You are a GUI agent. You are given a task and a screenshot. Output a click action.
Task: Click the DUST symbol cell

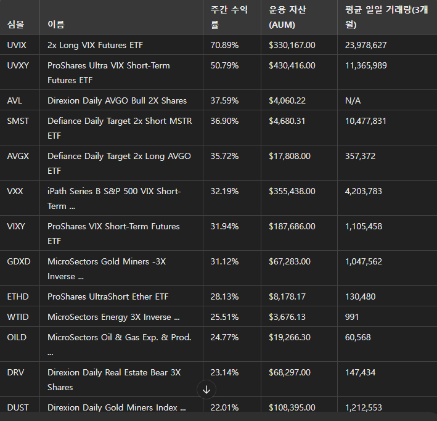pyautogui.click(x=18, y=407)
